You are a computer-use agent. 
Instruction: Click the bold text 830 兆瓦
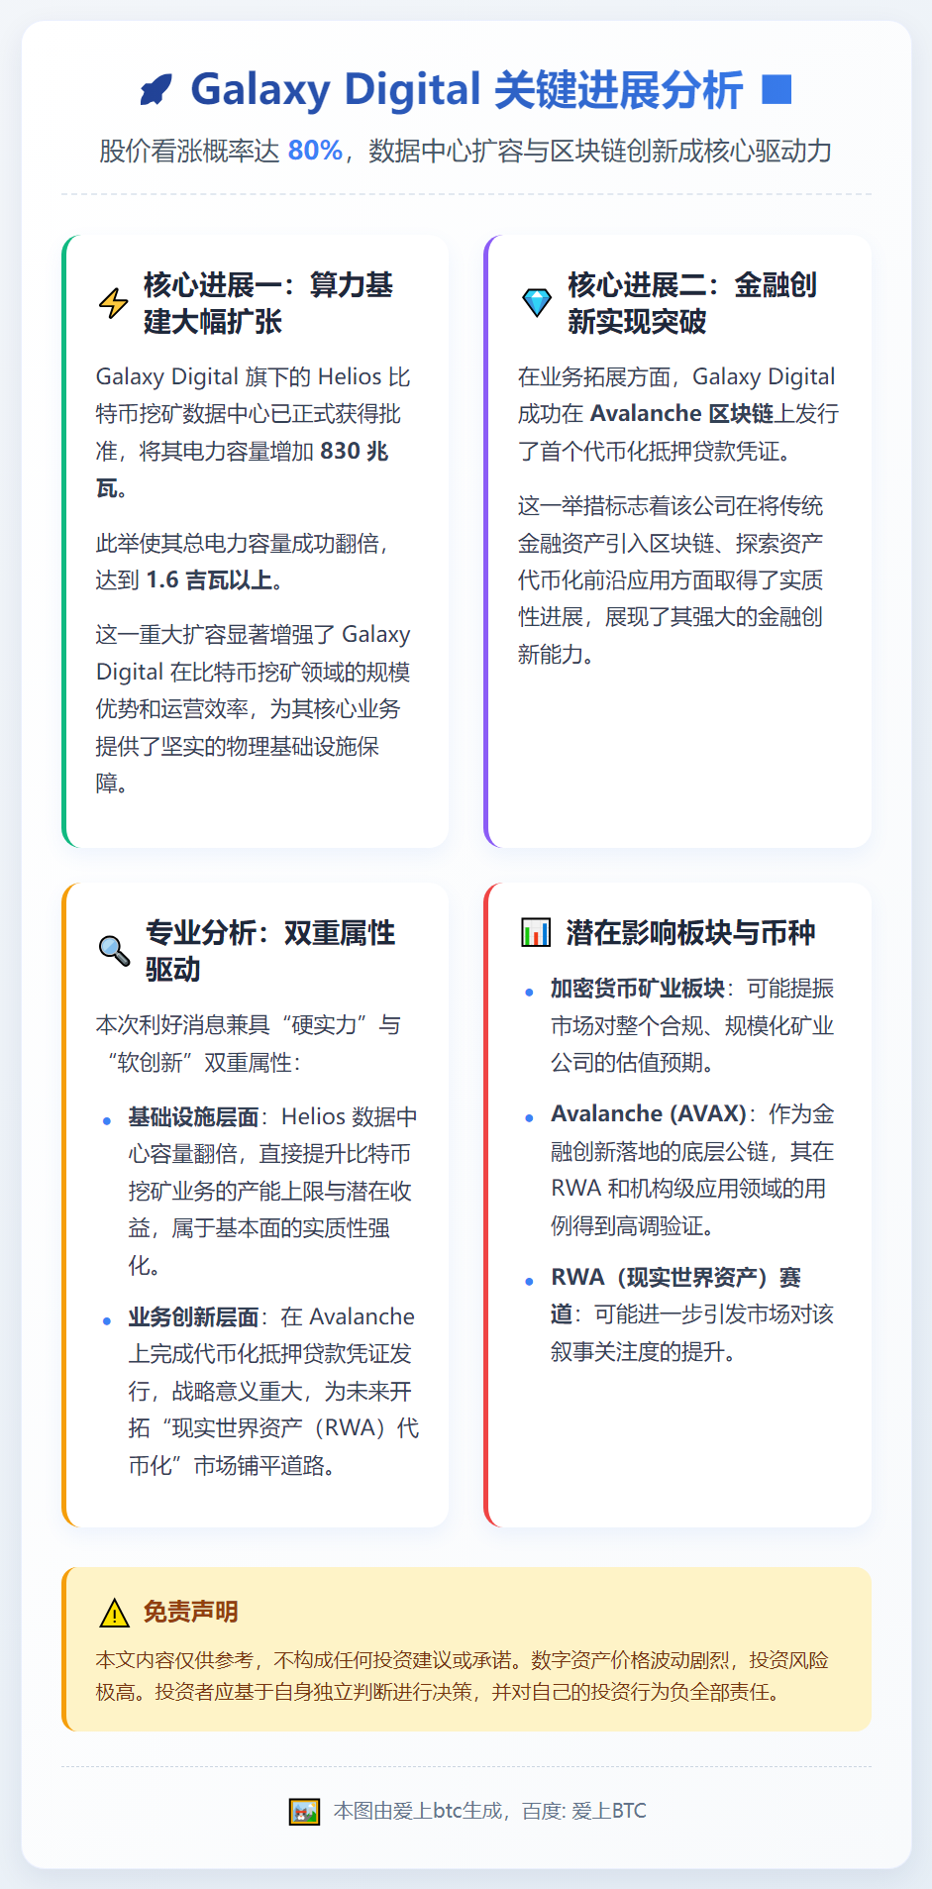tap(243, 470)
